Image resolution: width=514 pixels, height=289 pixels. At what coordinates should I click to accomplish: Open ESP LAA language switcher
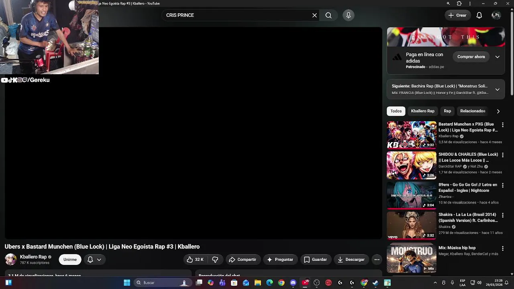(x=463, y=283)
